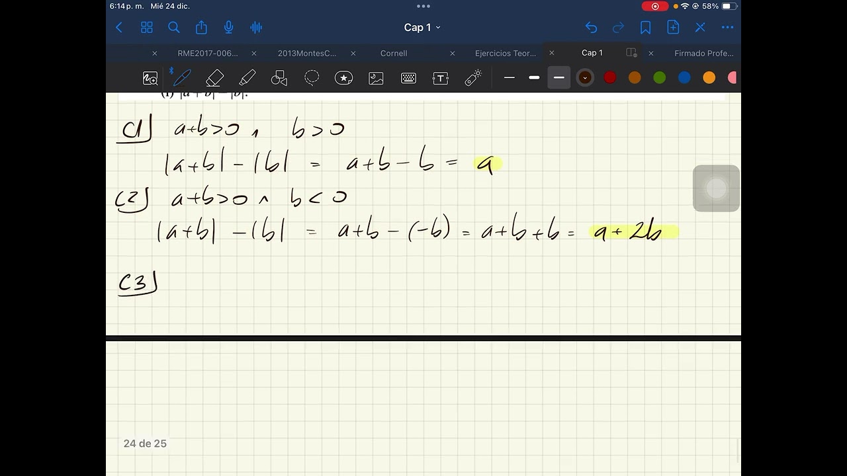Choose the thinnest stroke width
The width and height of the screenshot is (847, 476).
pyautogui.click(x=509, y=78)
